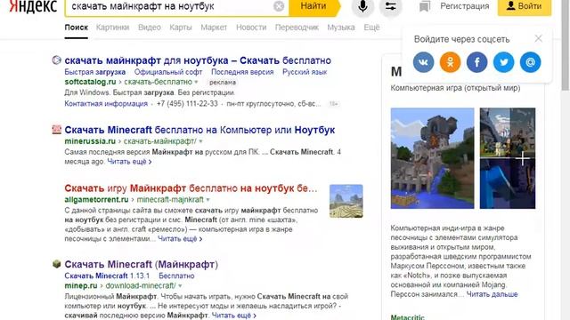Open bottom-right blue Minecraft image
Image resolution: width=570 pixels, height=320 pixels.
(508, 184)
